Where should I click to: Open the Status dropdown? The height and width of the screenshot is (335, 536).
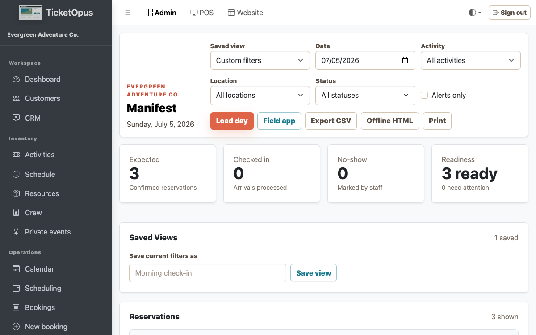pos(365,95)
